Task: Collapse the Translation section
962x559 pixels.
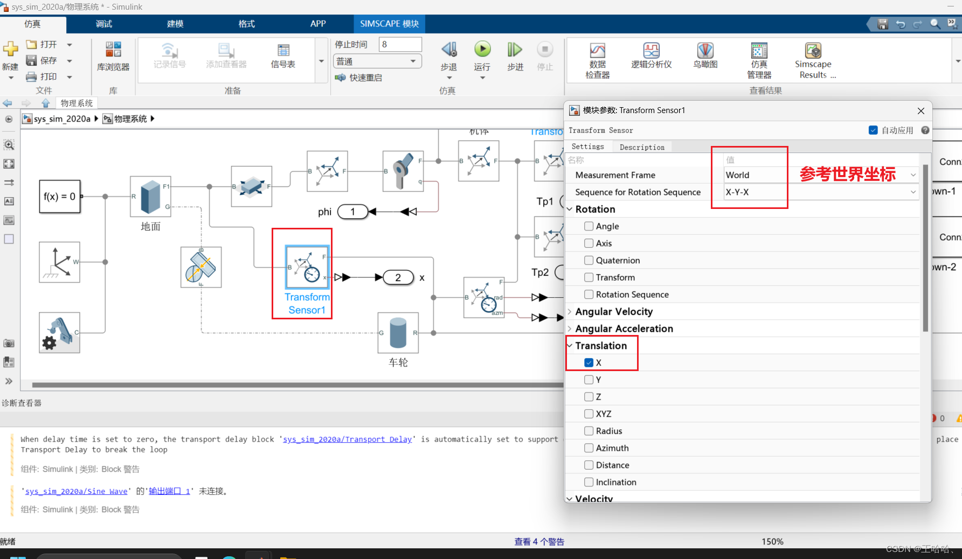Action: pos(570,346)
